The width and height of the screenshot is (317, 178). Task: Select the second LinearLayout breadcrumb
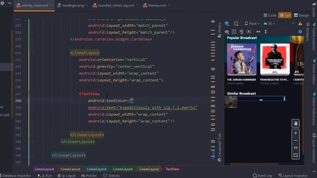70,169
